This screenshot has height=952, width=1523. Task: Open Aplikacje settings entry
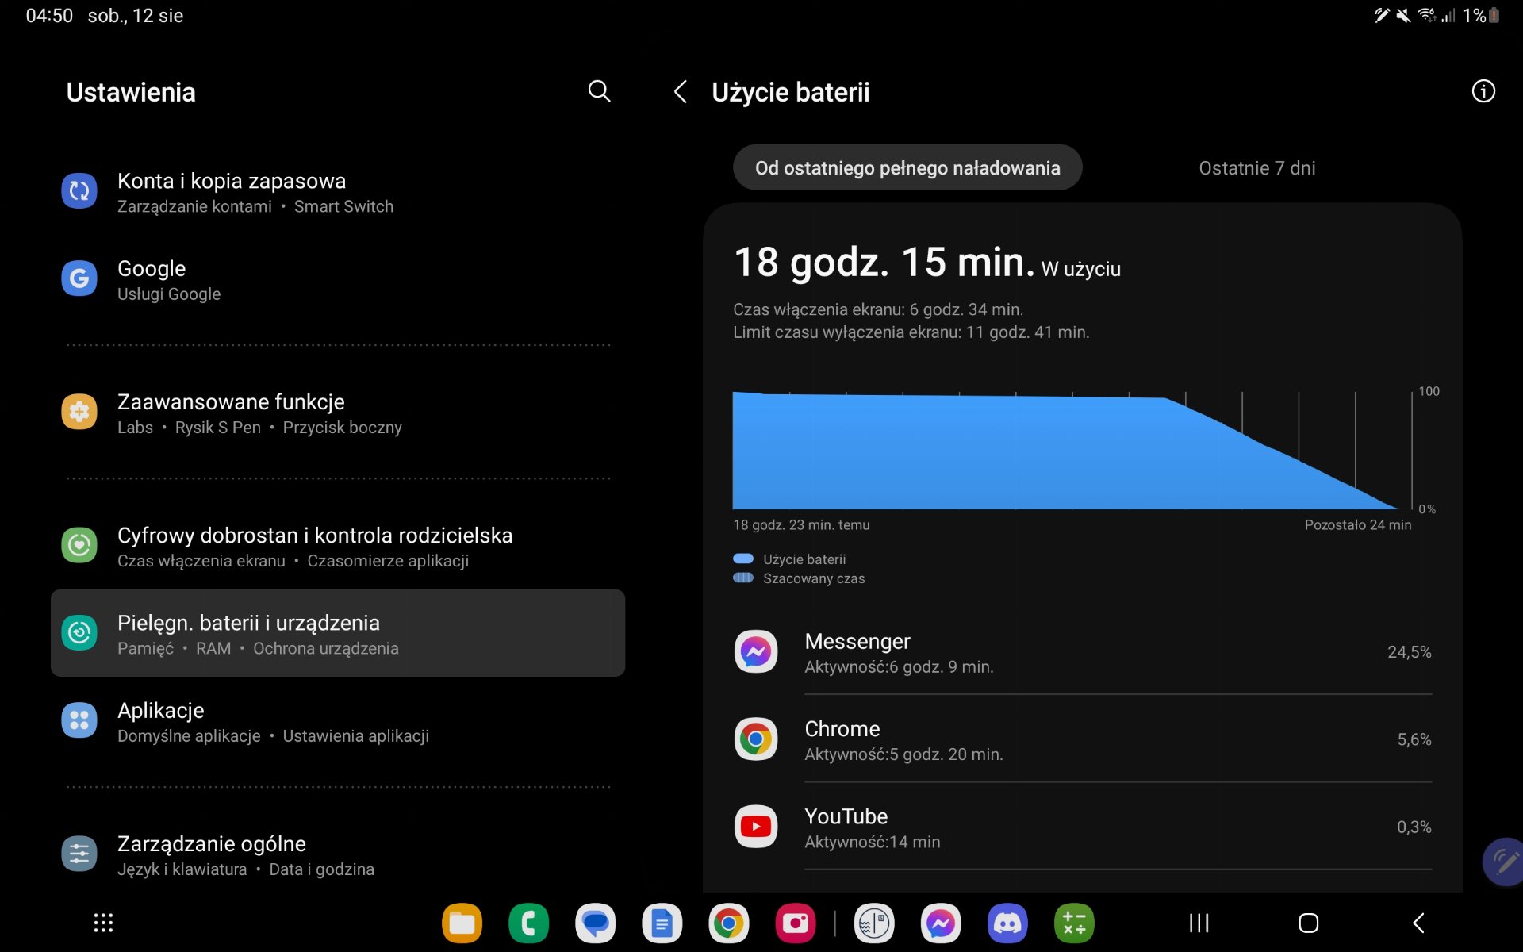(338, 722)
